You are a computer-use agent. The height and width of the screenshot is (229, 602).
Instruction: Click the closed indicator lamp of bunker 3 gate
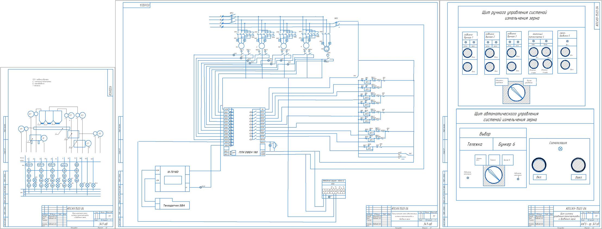tap(518, 42)
